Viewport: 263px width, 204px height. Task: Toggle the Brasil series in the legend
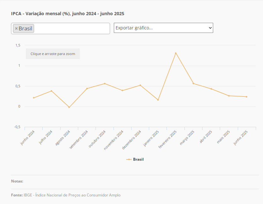click(x=138, y=159)
